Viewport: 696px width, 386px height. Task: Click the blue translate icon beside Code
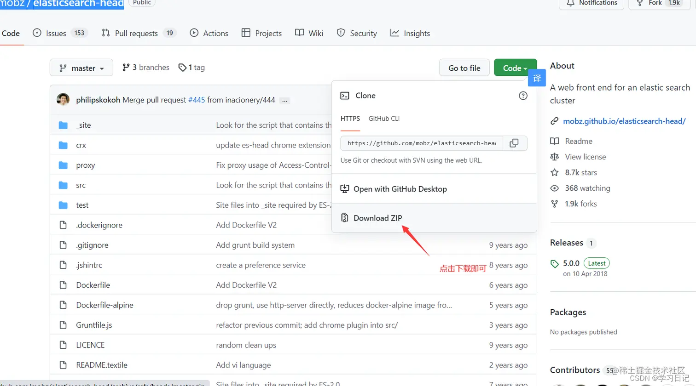[x=537, y=79]
